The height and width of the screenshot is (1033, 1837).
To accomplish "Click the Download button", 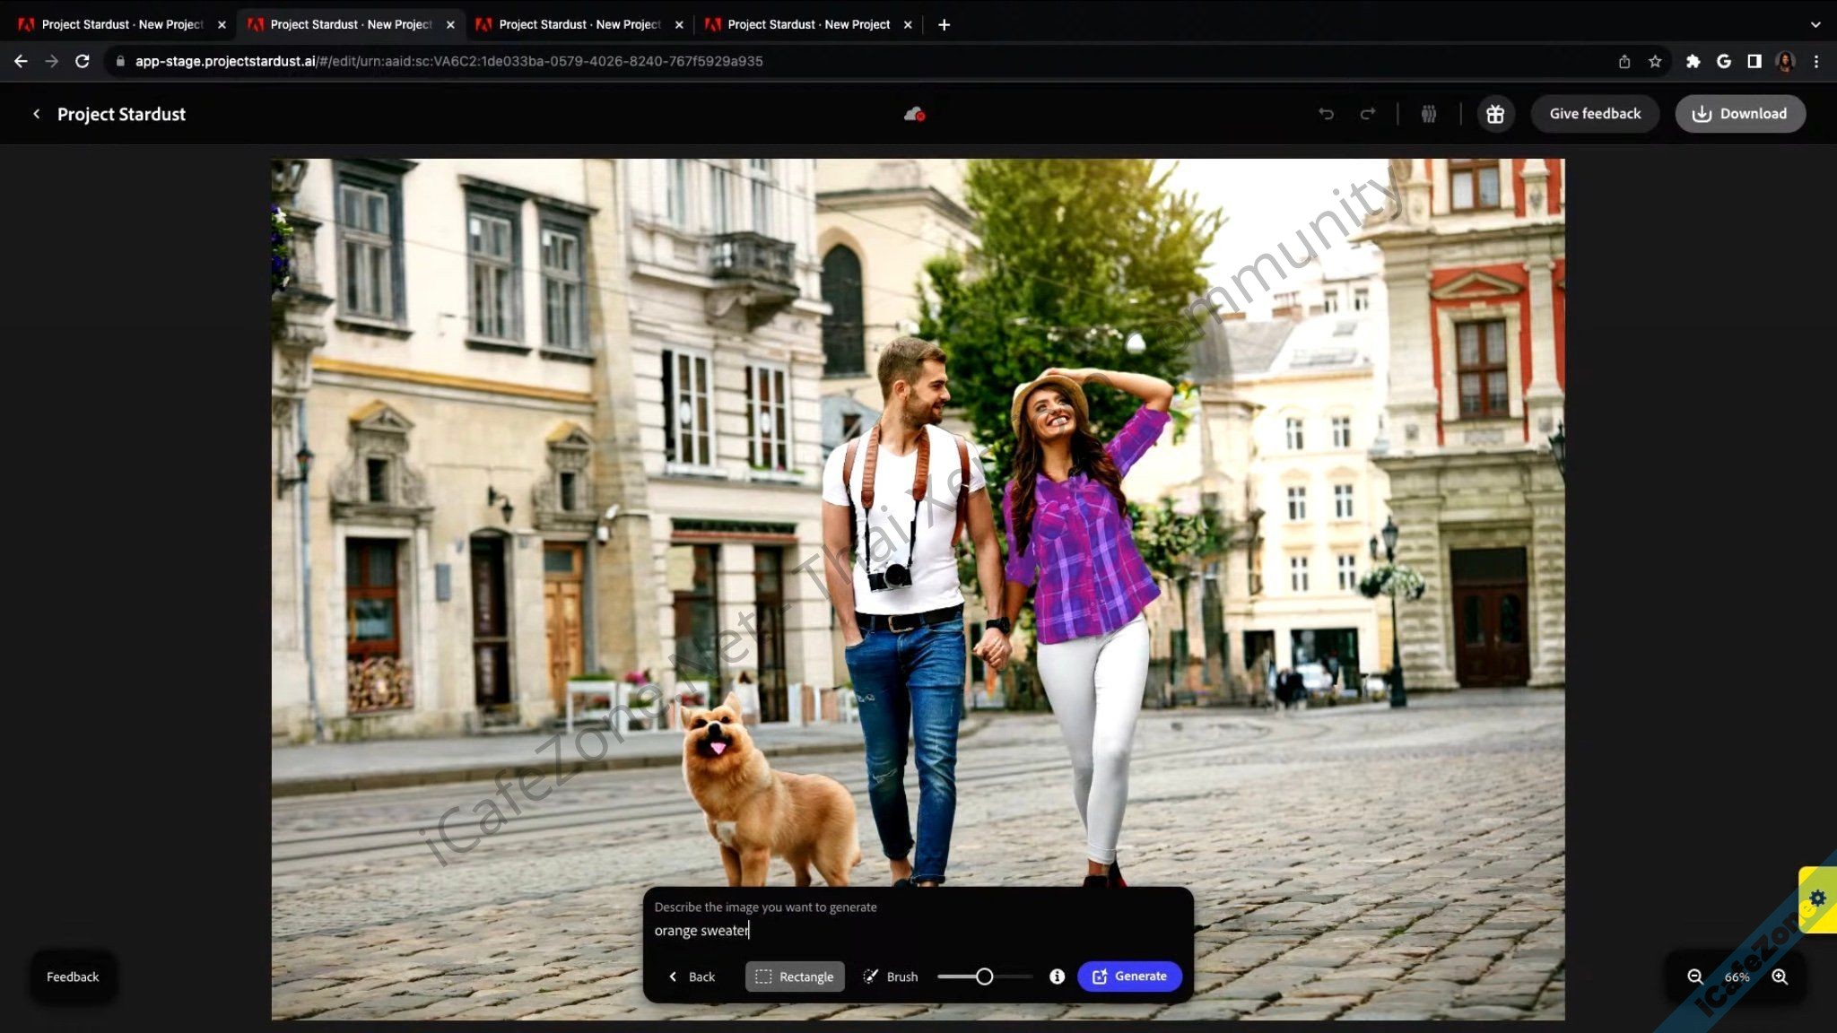I will point(1740,114).
